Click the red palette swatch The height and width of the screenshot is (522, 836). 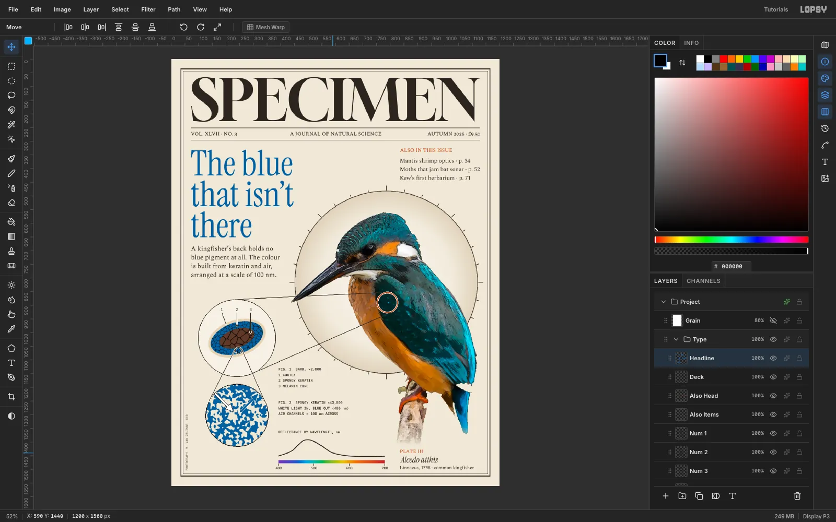(x=724, y=59)
